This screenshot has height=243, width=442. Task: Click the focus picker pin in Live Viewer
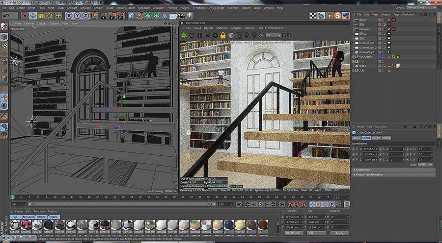pyautogui.click(x=247, y=35)
